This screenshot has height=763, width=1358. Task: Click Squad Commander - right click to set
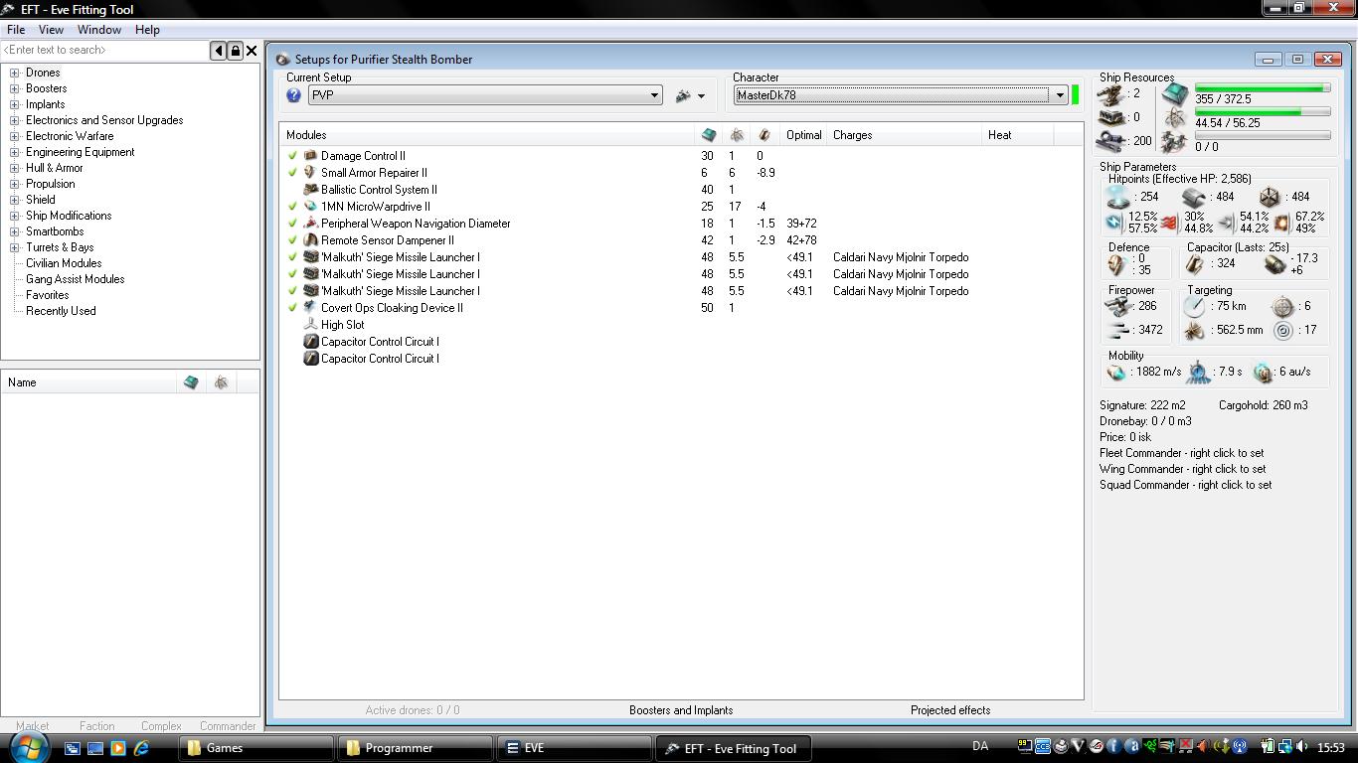point(1186,485)
